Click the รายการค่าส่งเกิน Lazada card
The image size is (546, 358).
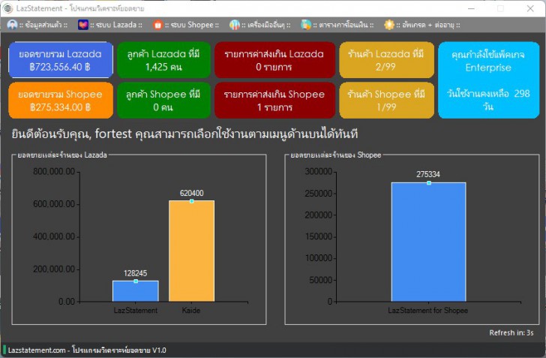pos(274,60)
